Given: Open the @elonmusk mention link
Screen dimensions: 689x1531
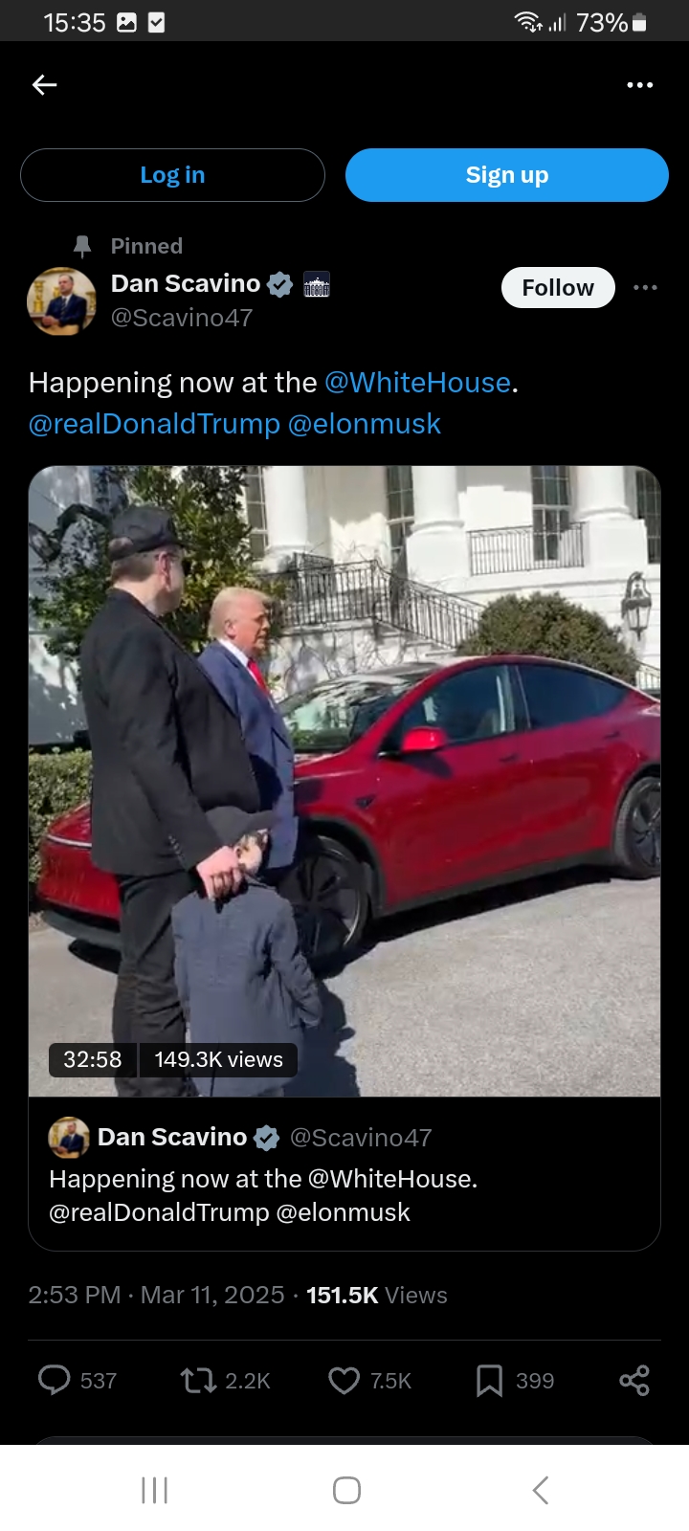Looking at the screenshot, I should pos(365,424).
